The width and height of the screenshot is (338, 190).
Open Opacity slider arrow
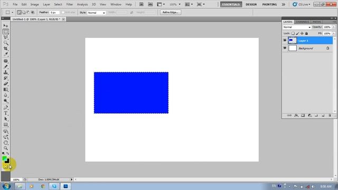pos(334,27)
